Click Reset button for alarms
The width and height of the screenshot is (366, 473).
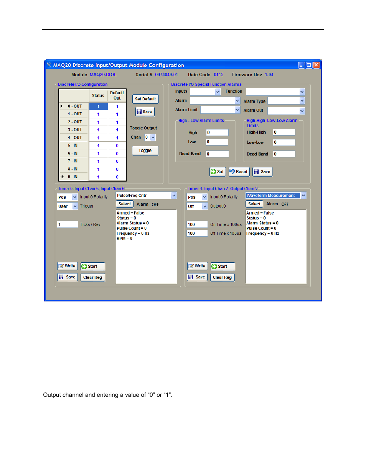(239, 172)
